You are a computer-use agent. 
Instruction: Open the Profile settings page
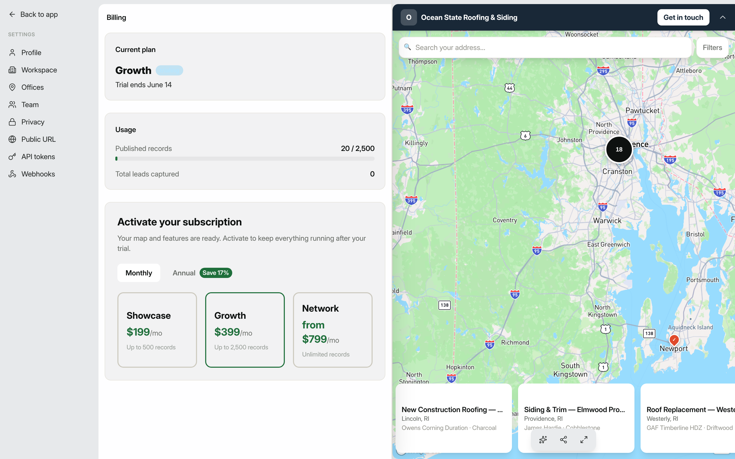(x=49, y=53)
